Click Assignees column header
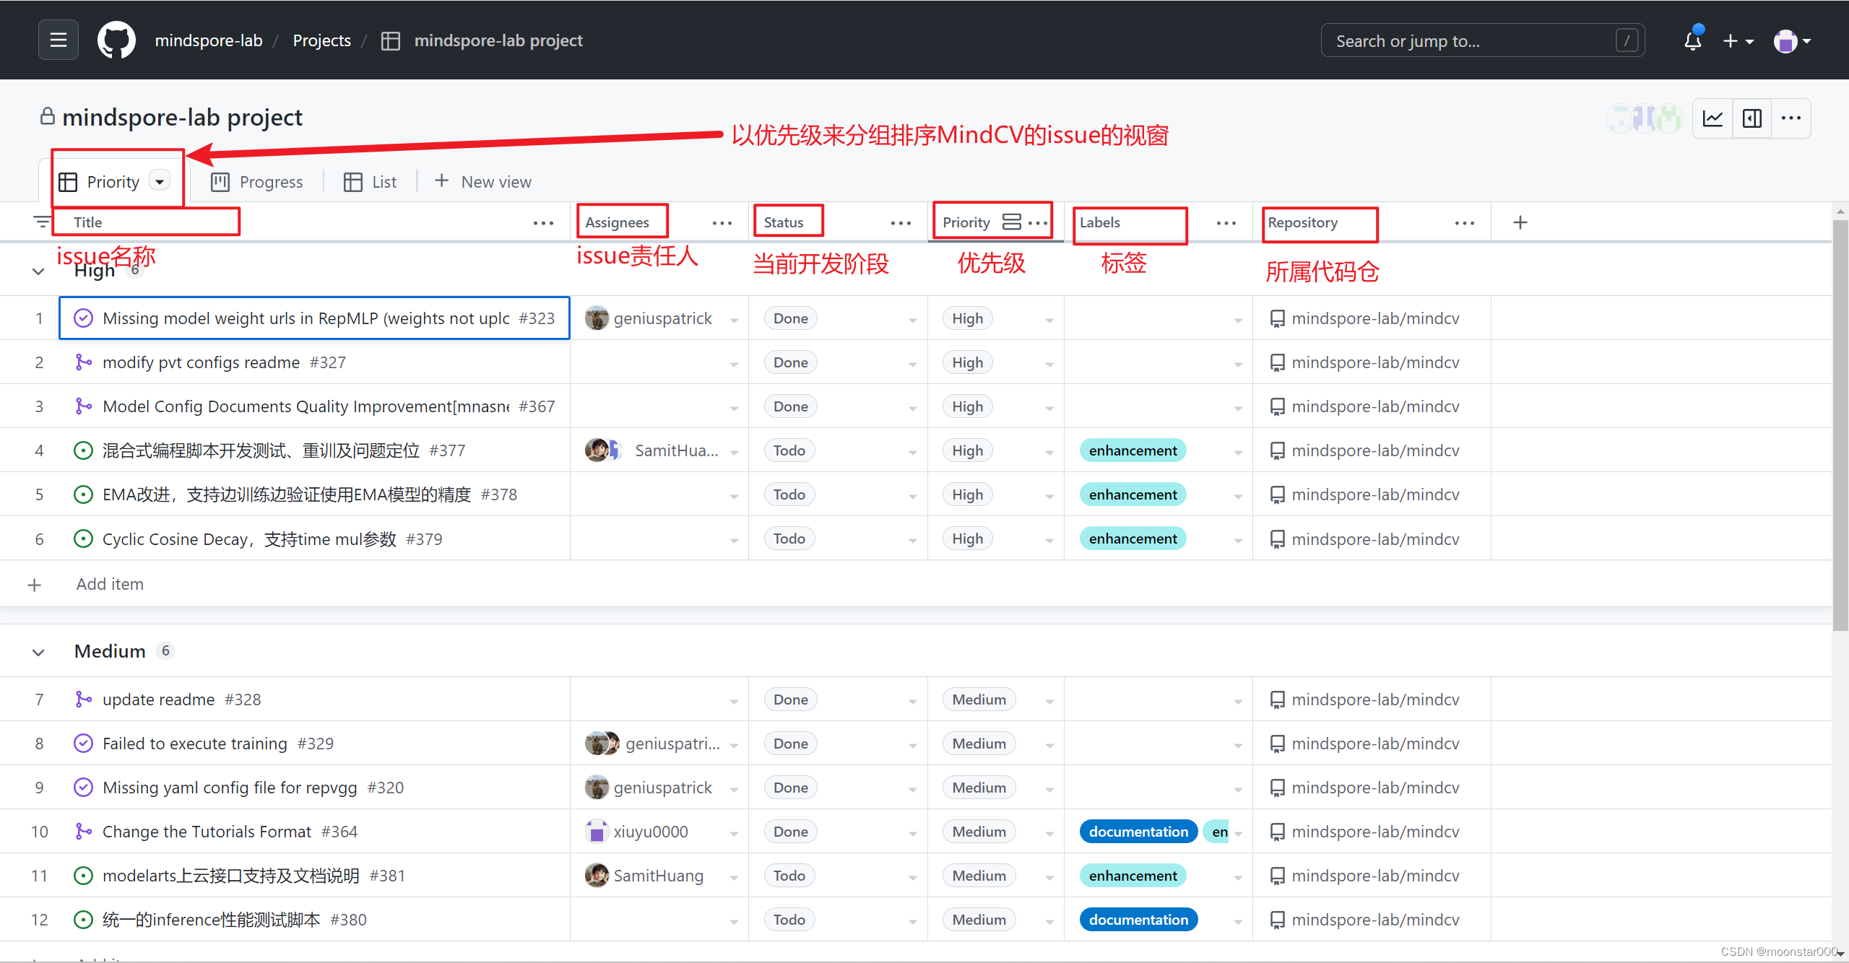1849x963 pixels. (617, 222)
